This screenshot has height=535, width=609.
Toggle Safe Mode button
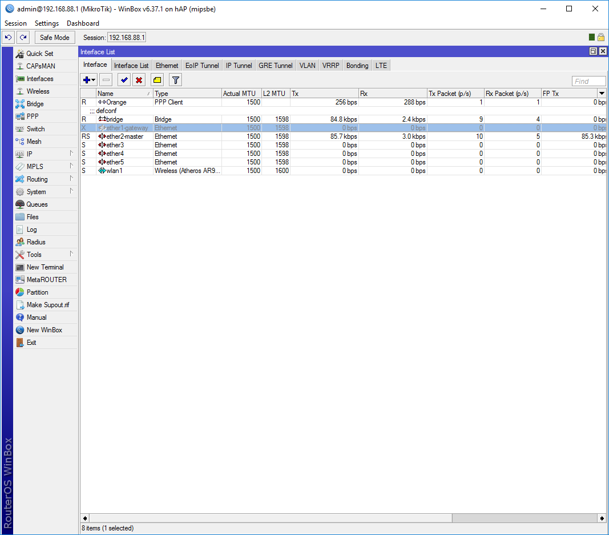tap(54, 38)
